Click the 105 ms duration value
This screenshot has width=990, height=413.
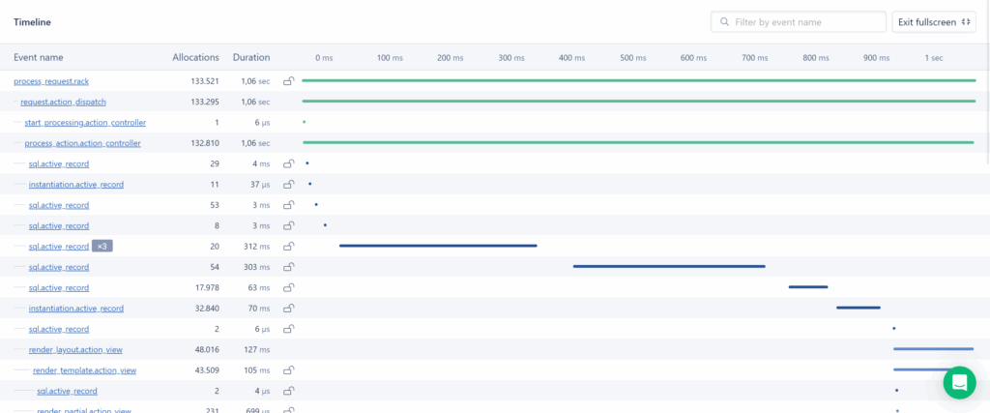pyautogui.click(x=255, y=370)
